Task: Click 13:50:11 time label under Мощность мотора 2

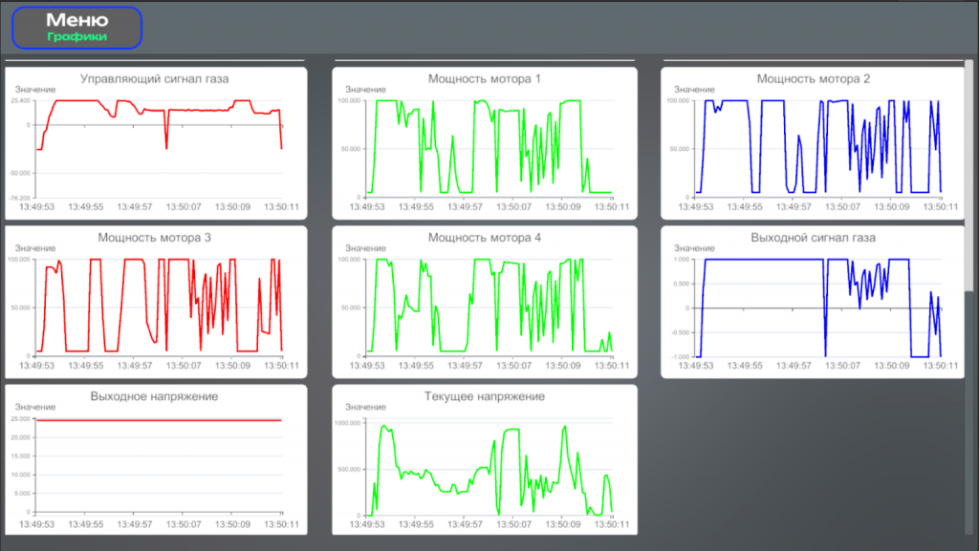Action: click(940, 206)
